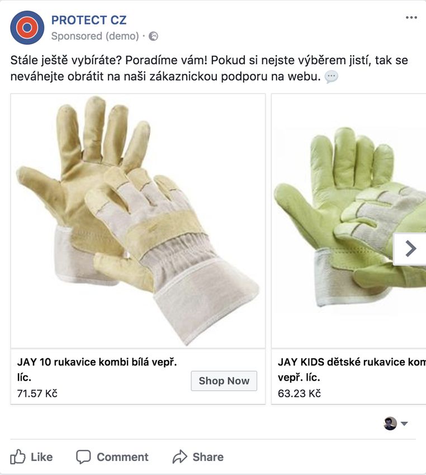Click the Like label text
The height and width of the screenshot is (475, 426).
tap(42, 457)
